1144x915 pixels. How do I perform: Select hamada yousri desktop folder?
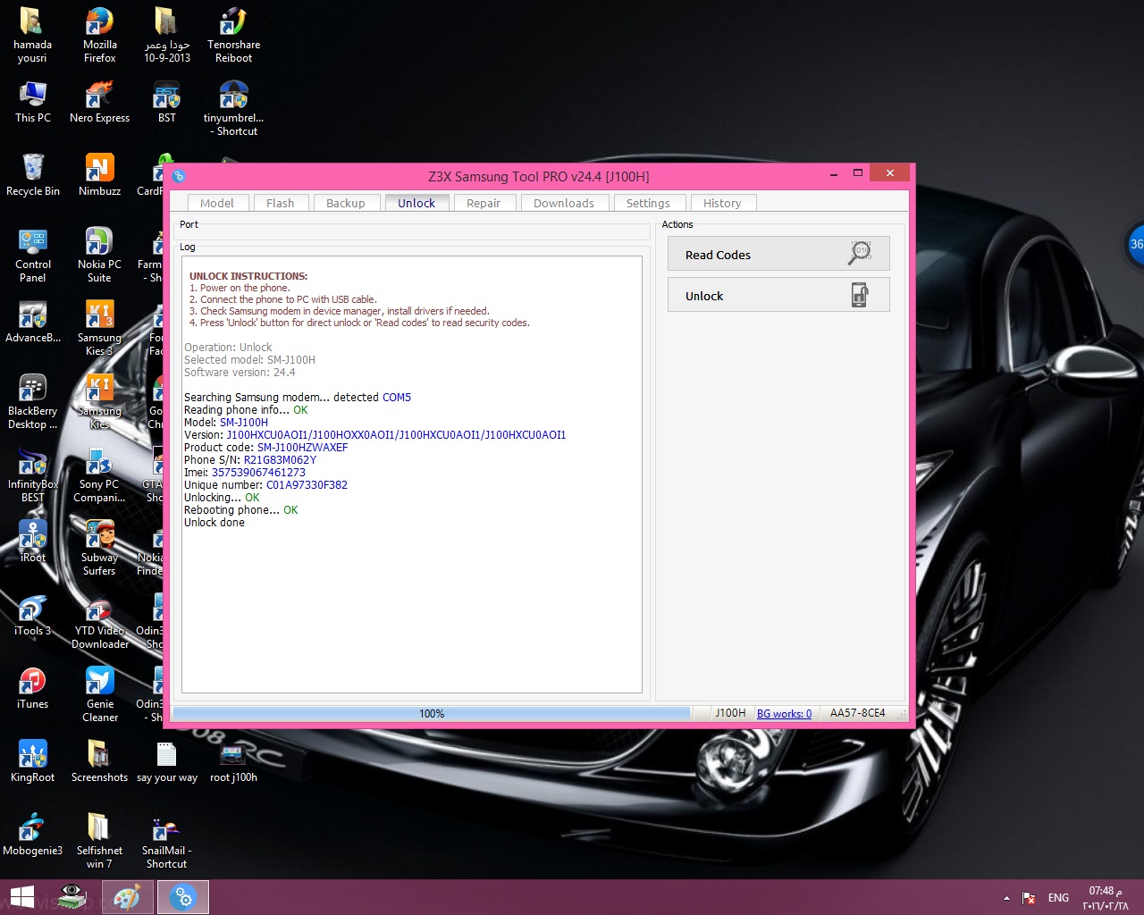tap(33, 36)
